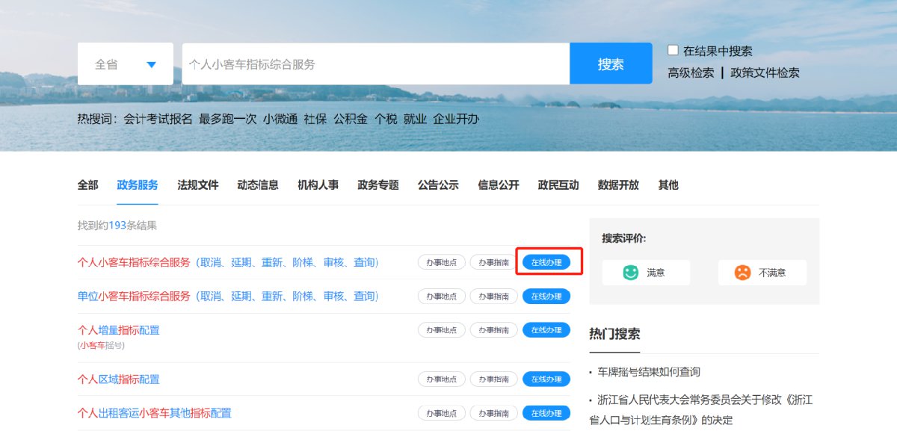Click 在线办理 for 个人出租客运小客车其他指标配置
The height and width of the screenshot is (431, 897).
coord(546,413)
